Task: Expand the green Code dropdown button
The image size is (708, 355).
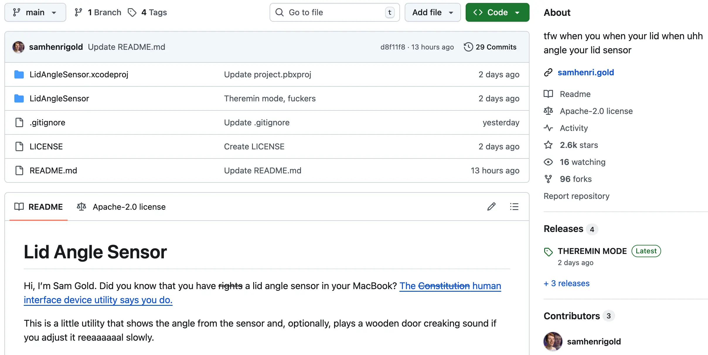Action: click(497, 12)
